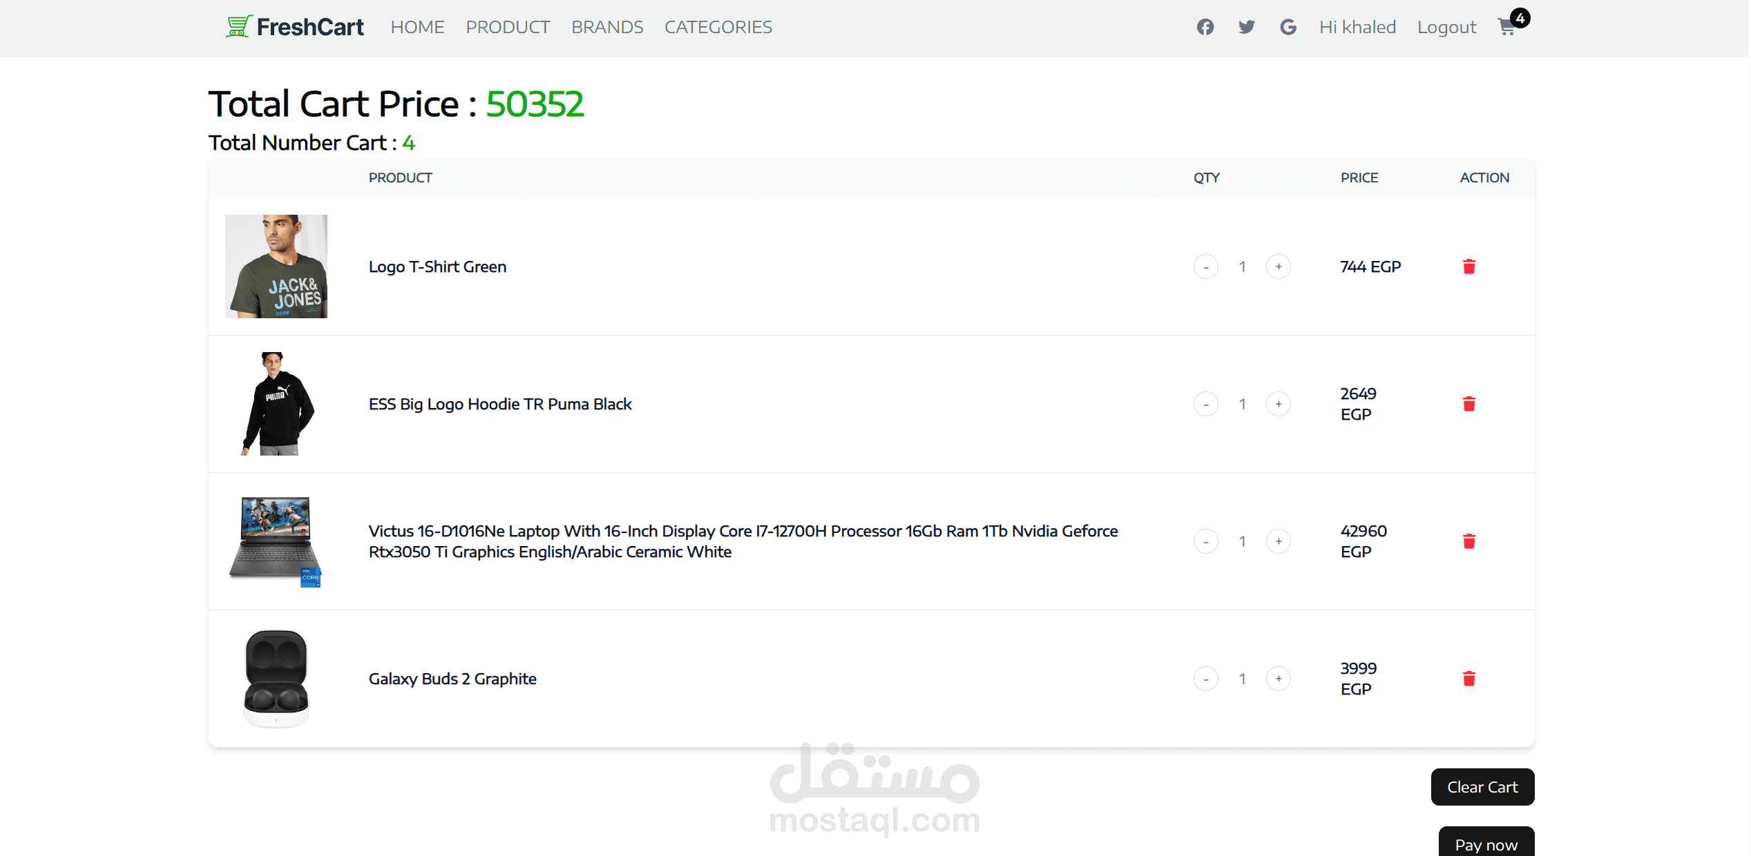Open the Facebook social icon

[1205, 27]
